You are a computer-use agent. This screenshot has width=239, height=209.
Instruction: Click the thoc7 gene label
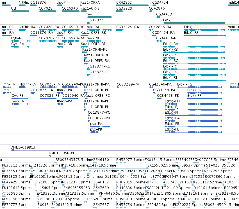(x=61, y=3)
